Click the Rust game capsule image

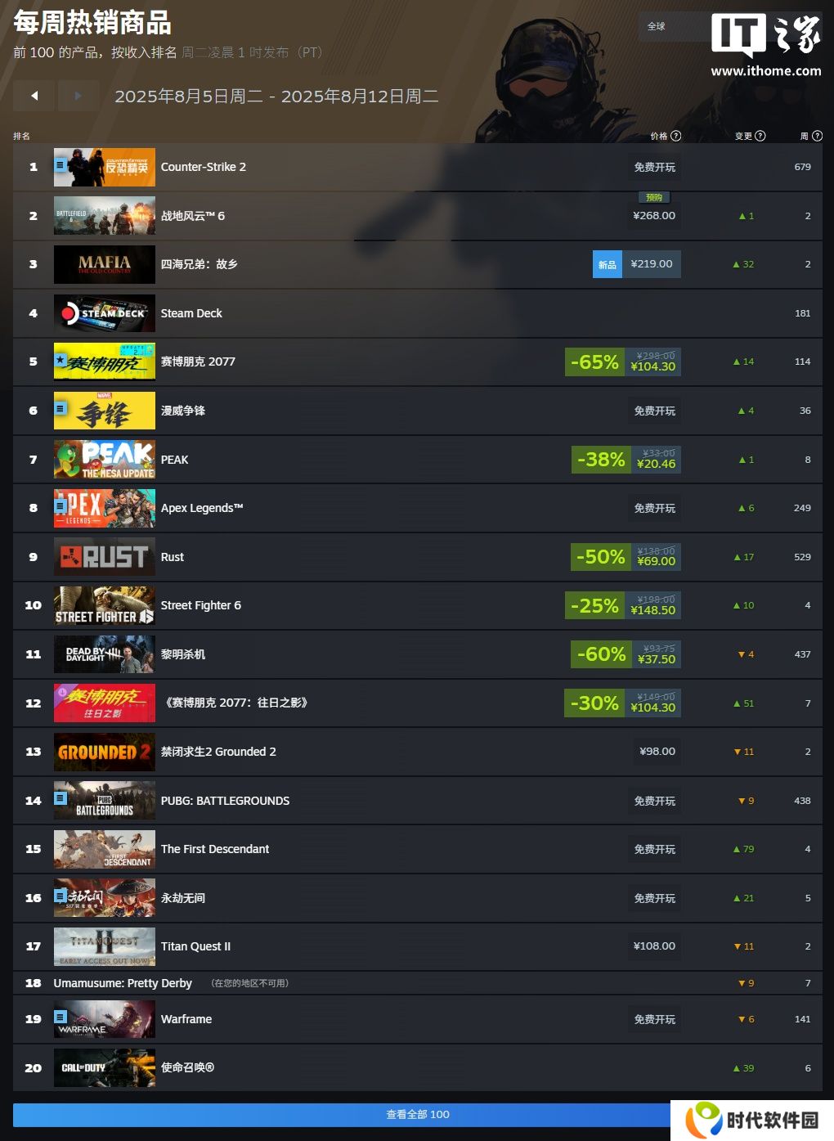point(105,557)
